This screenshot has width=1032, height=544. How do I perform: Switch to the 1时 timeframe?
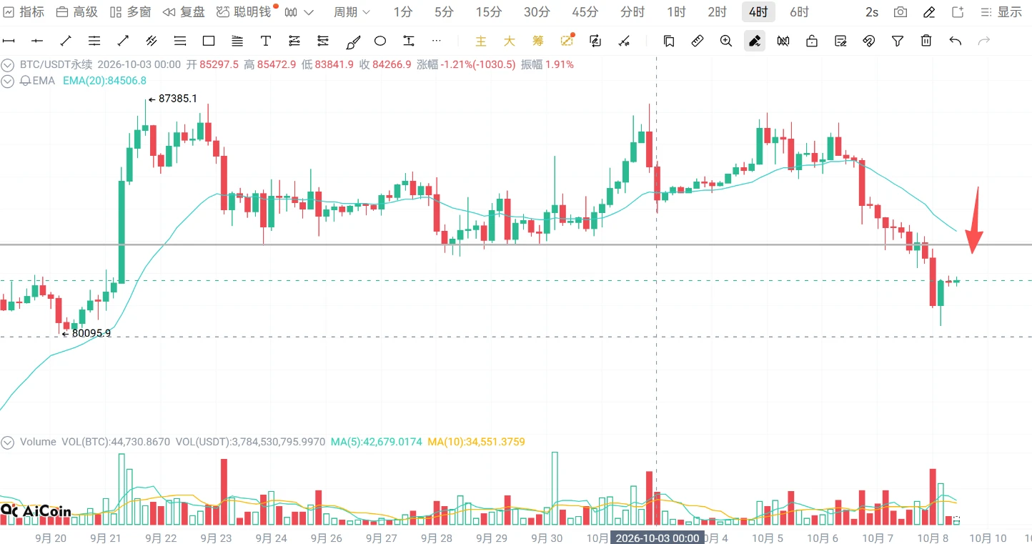coord(676,12)
